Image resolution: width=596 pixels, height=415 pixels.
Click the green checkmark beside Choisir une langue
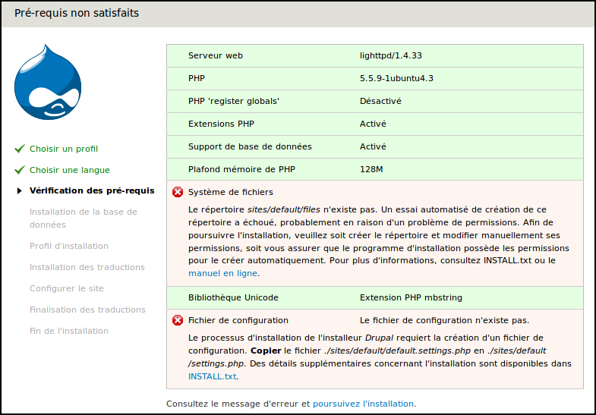[x=20, y=170]
